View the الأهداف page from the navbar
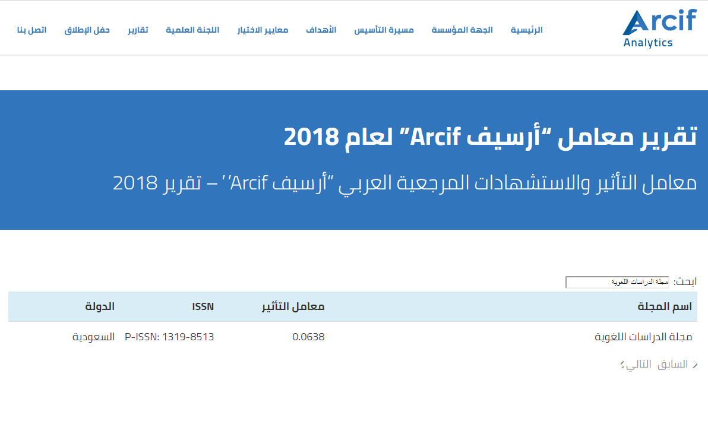 coord(321,30)
